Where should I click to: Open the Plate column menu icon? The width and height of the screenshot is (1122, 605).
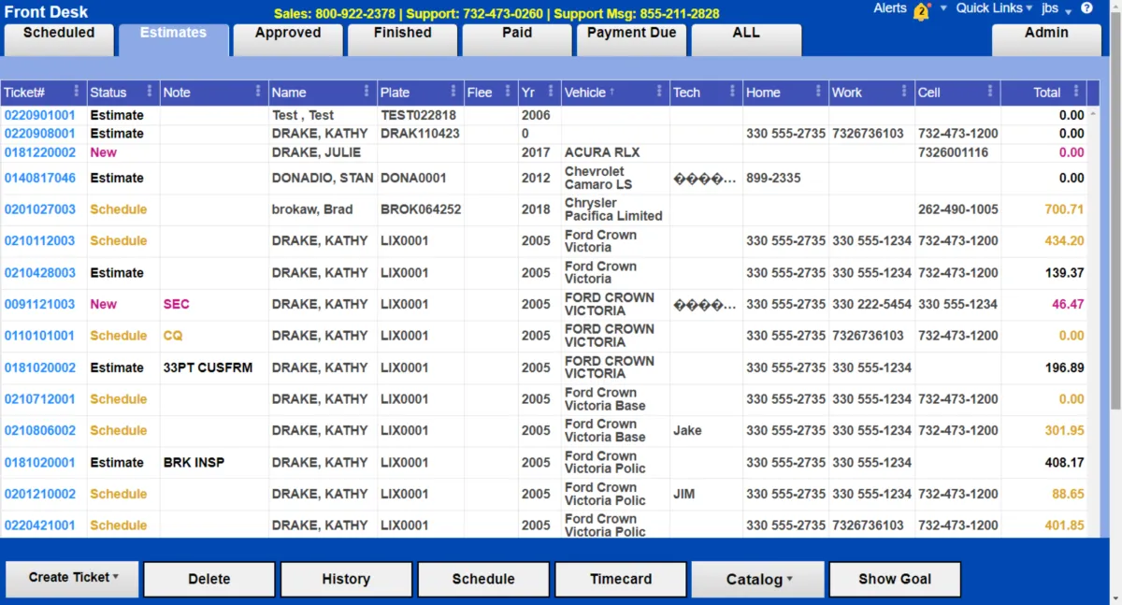[x=453, y=92]
